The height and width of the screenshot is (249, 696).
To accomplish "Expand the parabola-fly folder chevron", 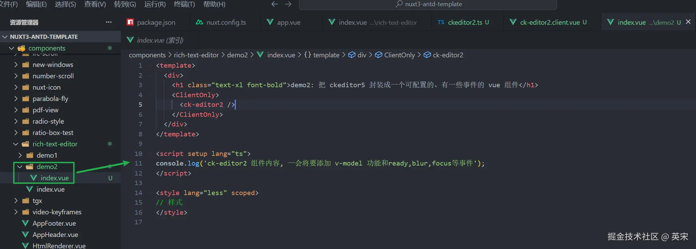I will point(16,99).
